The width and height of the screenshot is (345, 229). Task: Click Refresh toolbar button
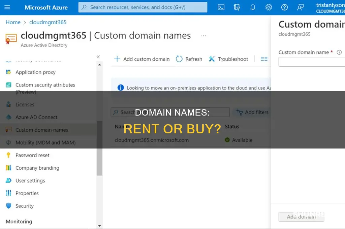click(189, 59)
